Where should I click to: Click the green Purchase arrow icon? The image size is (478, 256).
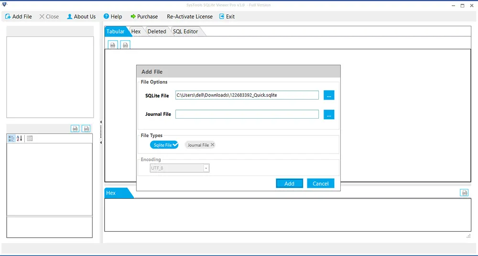point(133,16)
